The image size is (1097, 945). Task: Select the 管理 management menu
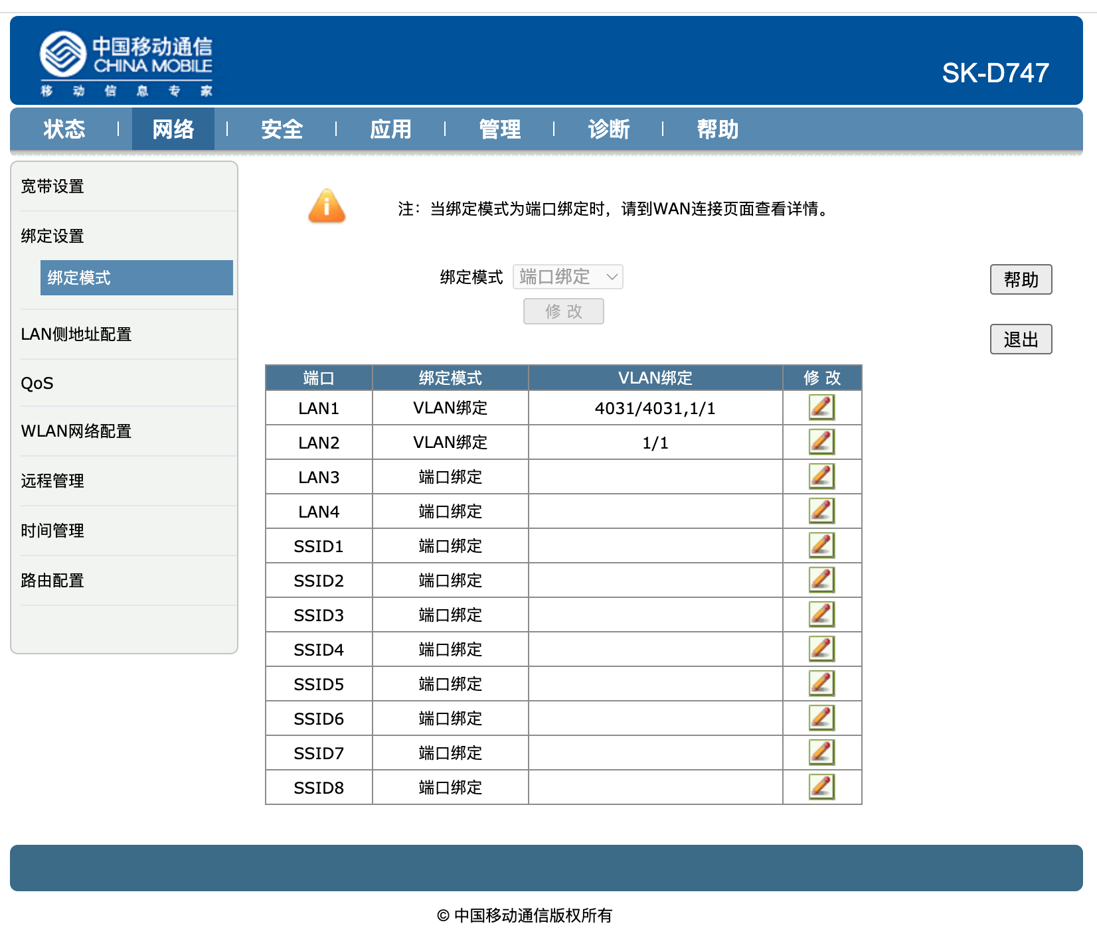499,129
